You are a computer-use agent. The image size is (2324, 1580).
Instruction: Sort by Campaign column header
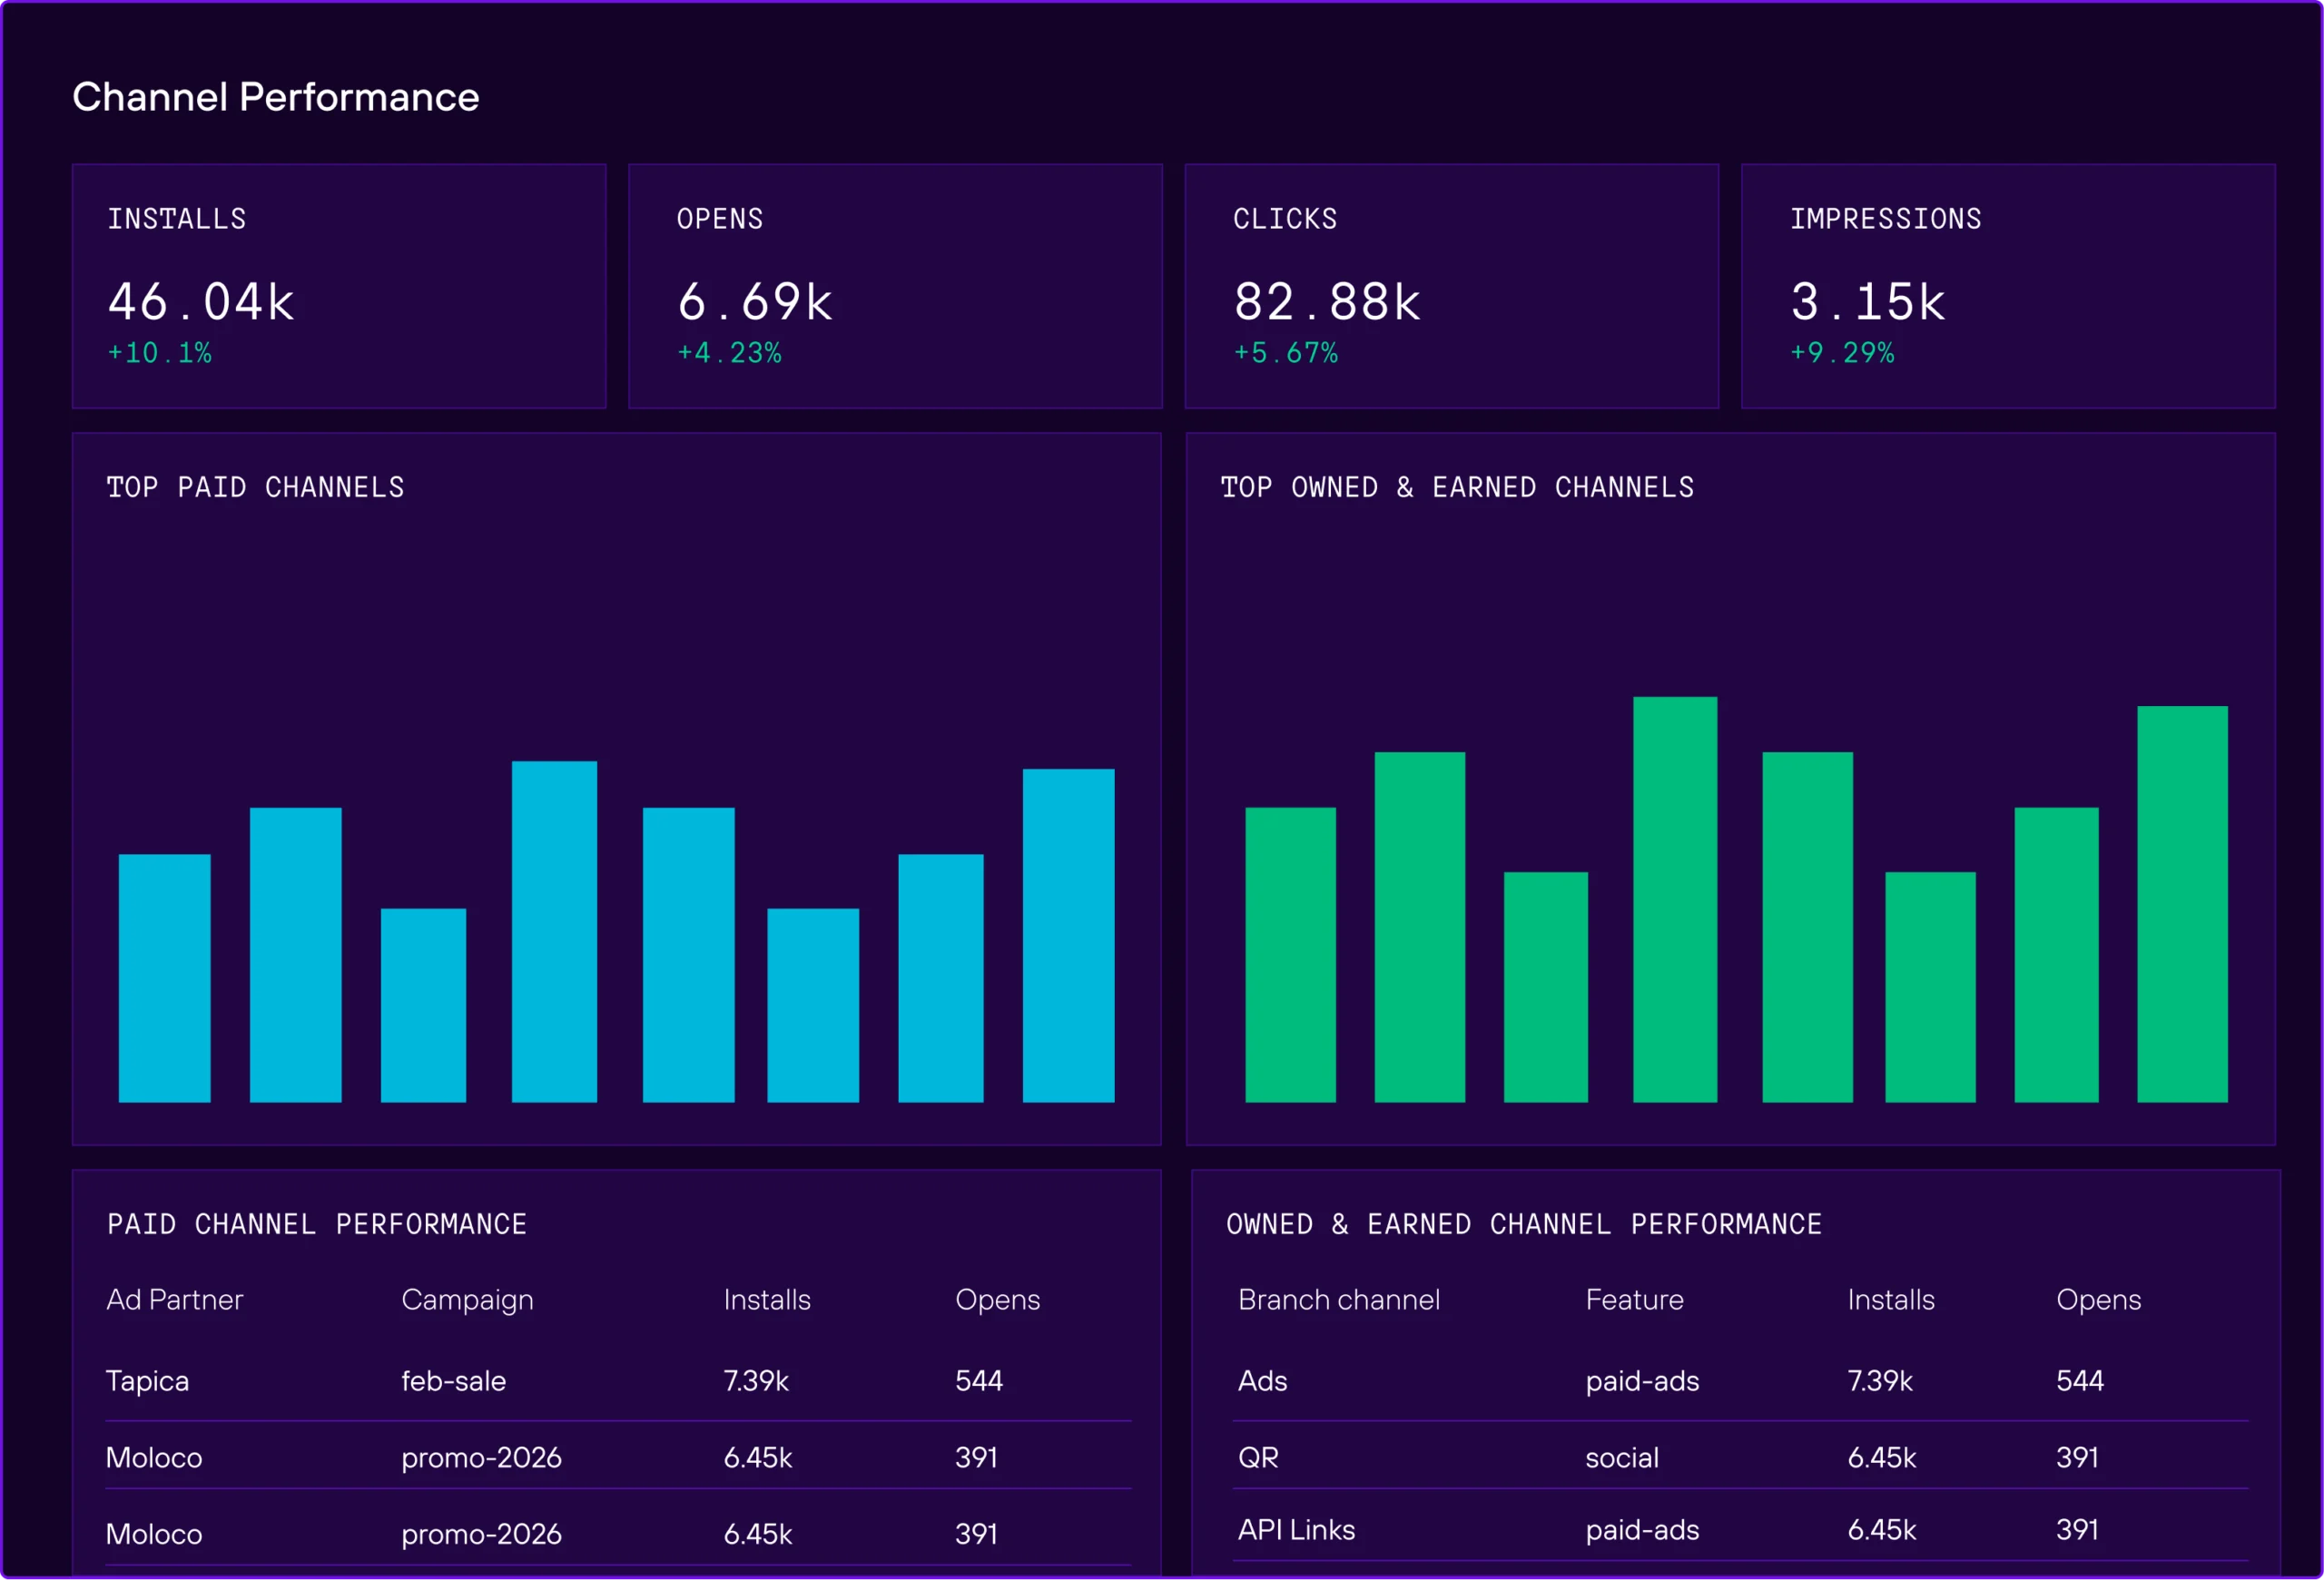click(467, 1300)
